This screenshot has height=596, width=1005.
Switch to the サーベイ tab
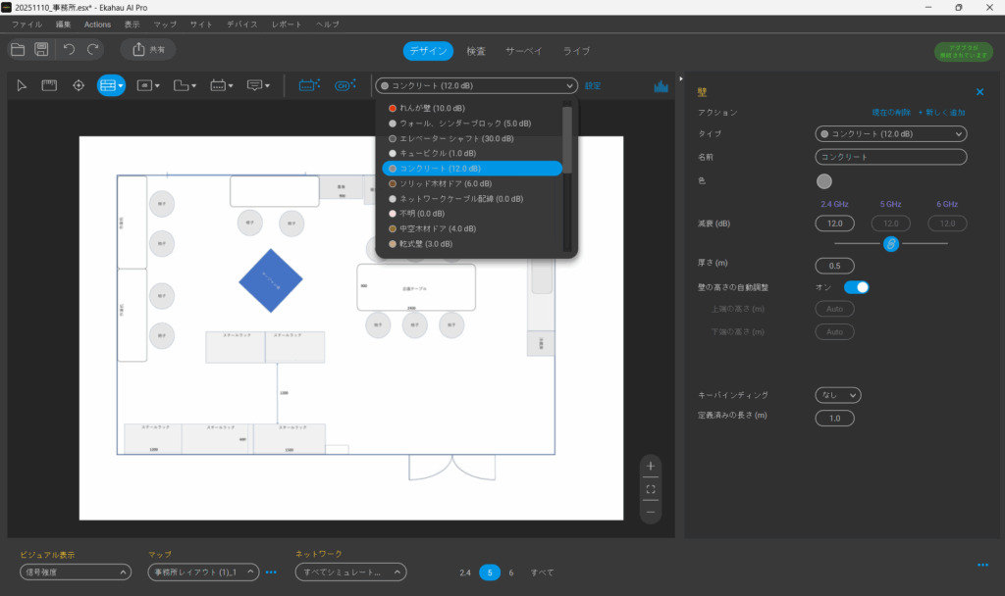[x=524, y=51]
